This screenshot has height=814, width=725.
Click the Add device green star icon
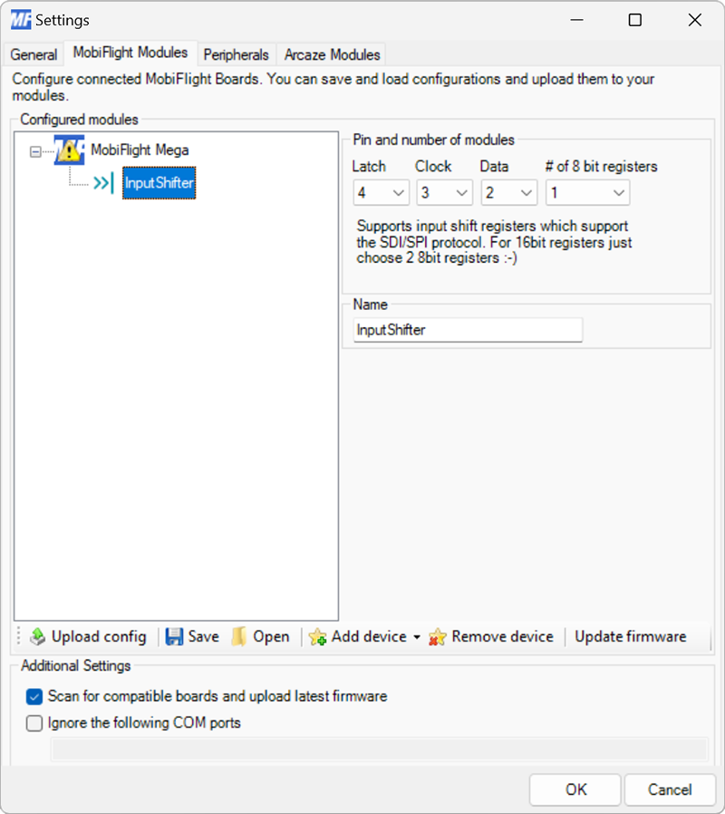317,637
